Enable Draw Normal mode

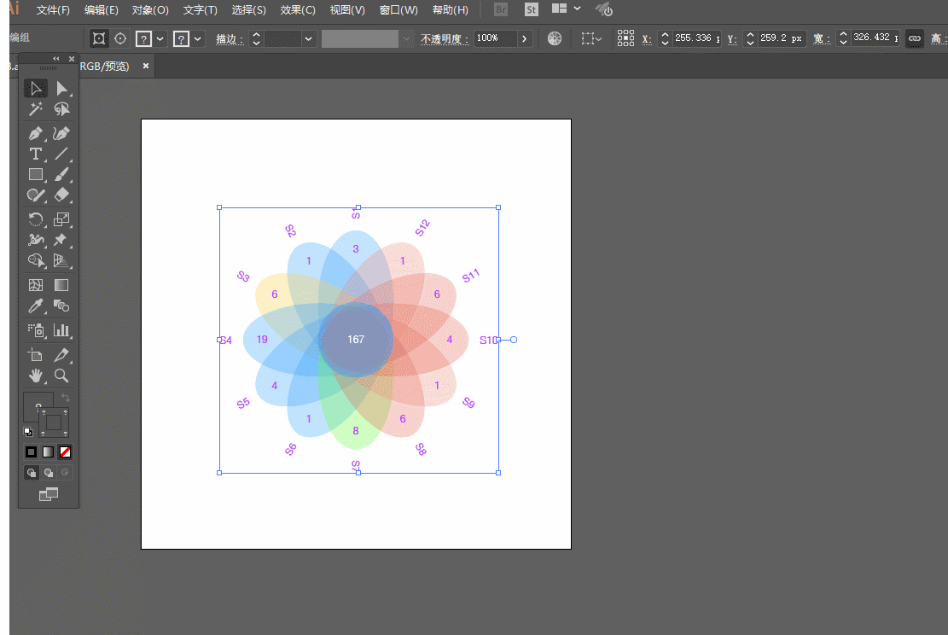point(32,472)
